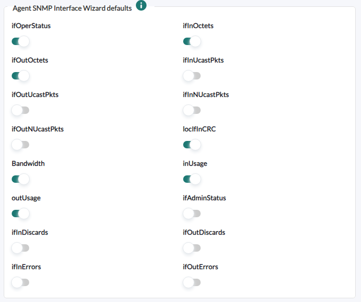Turn off the ifInOctets switch
This screenshot has width=361, height=302.
coord(192,41)
